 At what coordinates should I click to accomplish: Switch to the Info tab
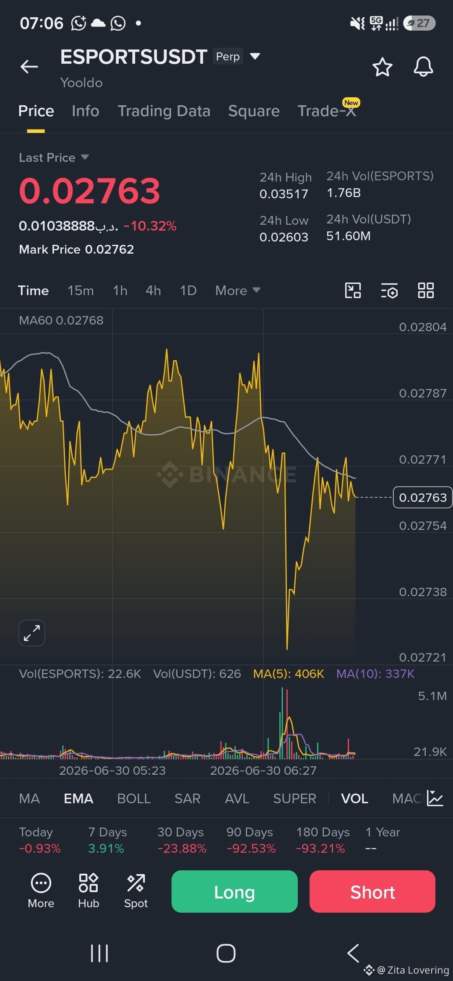86,111
